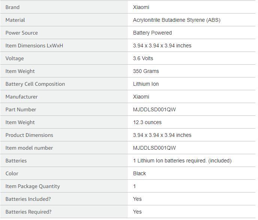Click the Product Dimensions label

pyautogui.click(x=29, y=135)
